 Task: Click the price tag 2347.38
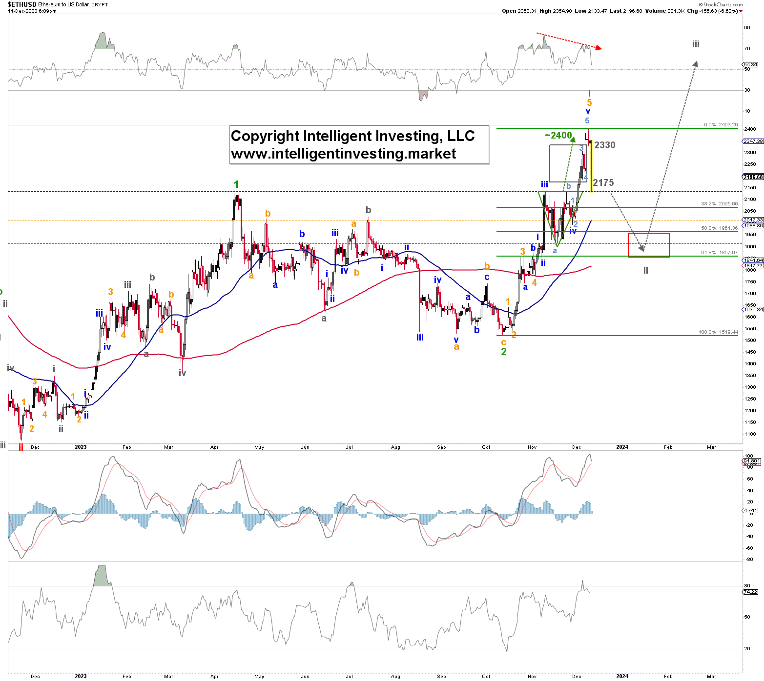coord(753,141)
